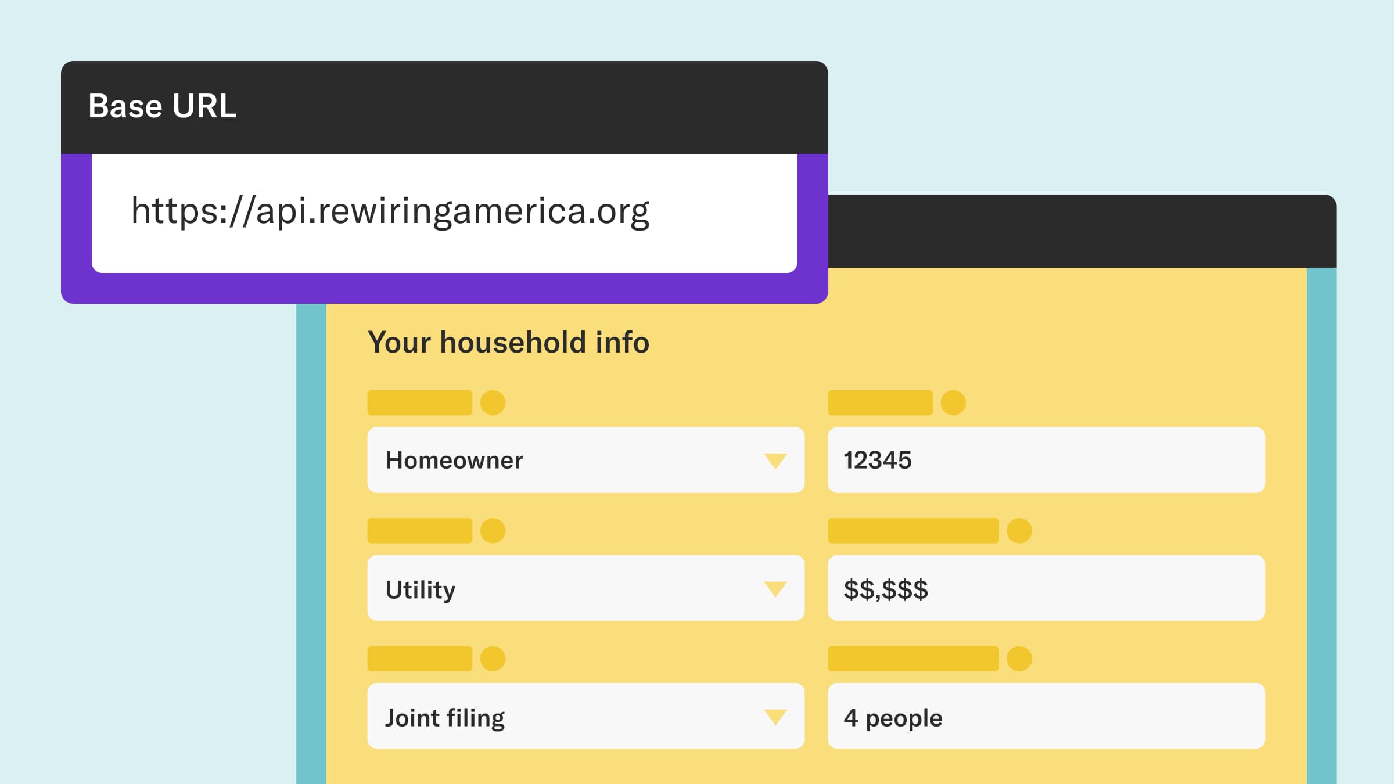
Task: Click the circle icon above Joint filing dropdown
Action: click(x=493, y=659)
